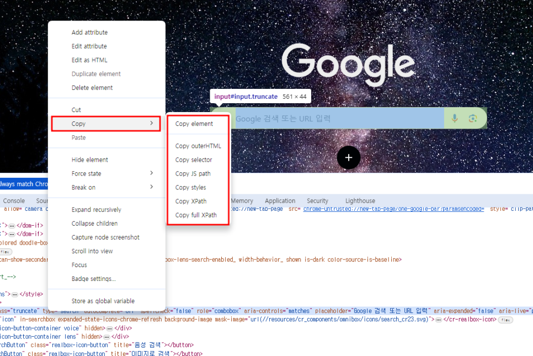This screenshot has width=533, height=356.
Task: Select Copy element in submenu
Action: point(194,124)
